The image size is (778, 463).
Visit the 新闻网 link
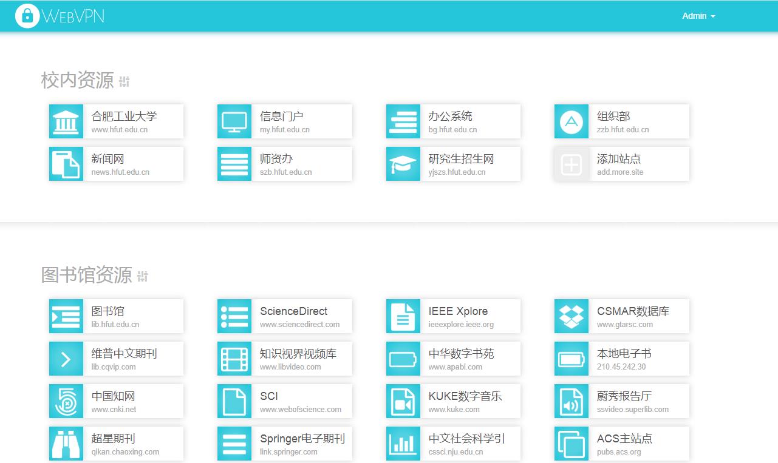coord(107,158)
